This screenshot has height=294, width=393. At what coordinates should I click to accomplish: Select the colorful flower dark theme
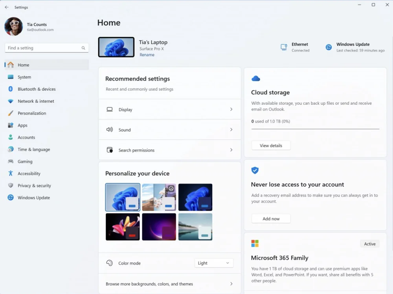123,227
